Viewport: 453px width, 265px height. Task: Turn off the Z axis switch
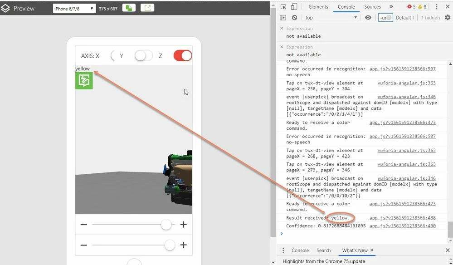[183, 55]
